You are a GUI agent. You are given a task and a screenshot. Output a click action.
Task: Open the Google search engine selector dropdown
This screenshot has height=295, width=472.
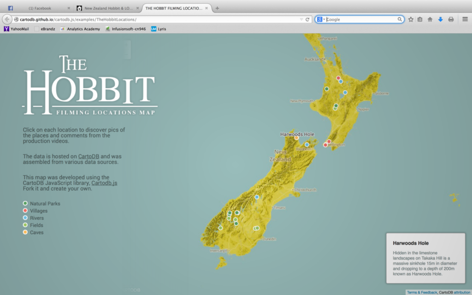point(321,19)
